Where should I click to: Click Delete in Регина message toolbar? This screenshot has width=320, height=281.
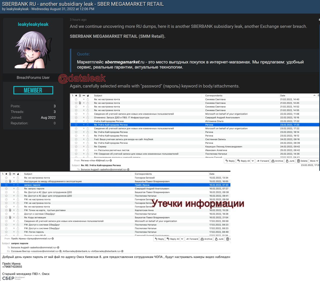click(x=302, y=161)
